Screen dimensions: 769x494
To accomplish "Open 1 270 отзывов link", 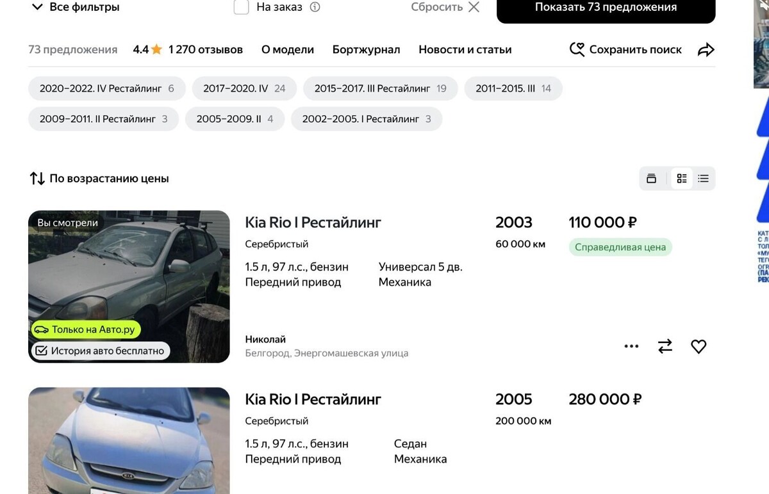I will click(206, 49).
